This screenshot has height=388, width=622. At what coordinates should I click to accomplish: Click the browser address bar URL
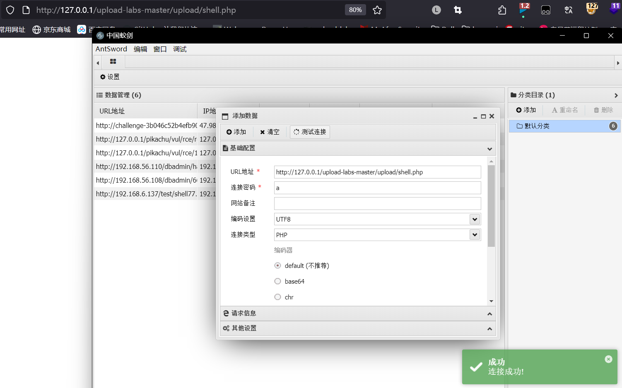[136, 10]
